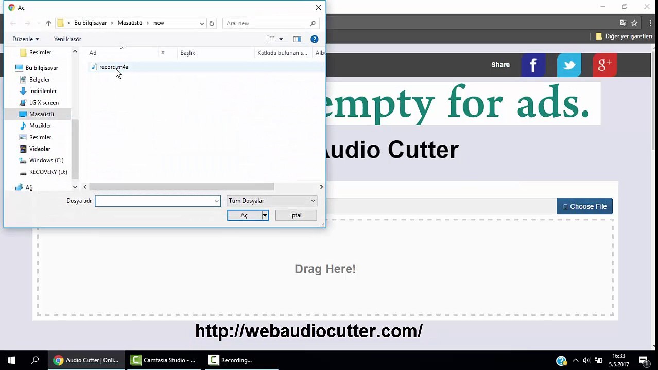Click the new folder breadcrumb

159,23
